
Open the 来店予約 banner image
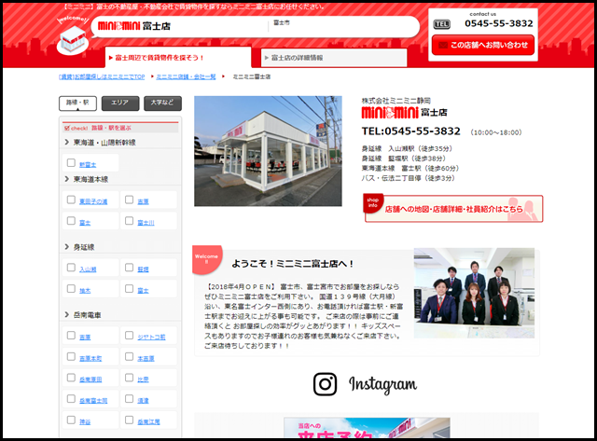click(367, 428)
